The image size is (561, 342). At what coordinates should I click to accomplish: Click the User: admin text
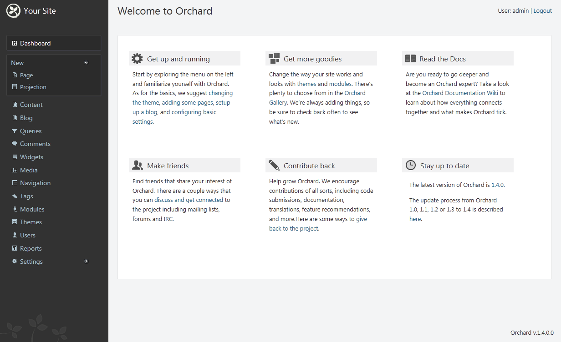coord(513,11)
